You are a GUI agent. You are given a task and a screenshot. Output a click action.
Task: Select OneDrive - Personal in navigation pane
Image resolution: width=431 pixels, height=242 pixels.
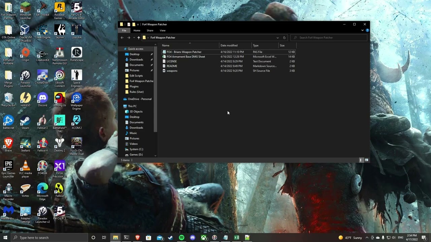tap(137, 99)
